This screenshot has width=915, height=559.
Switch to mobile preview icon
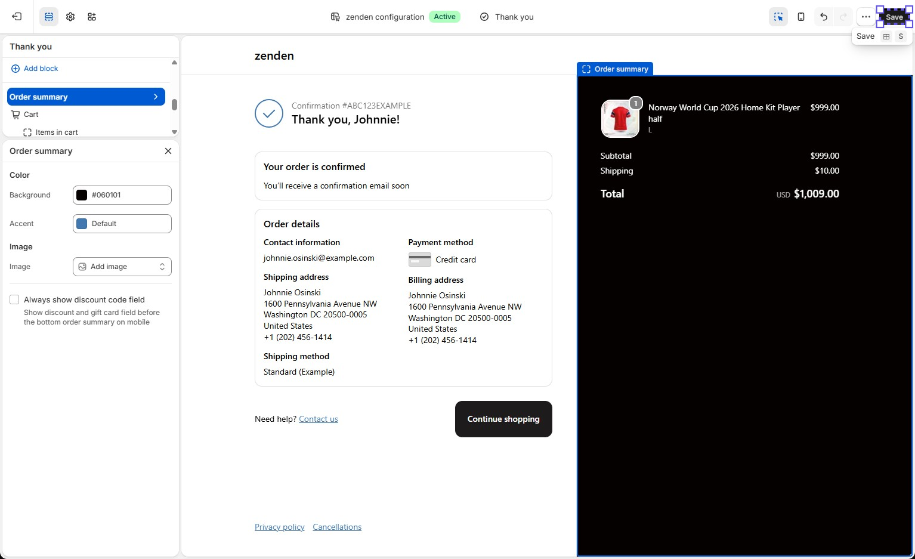[801, 17]
